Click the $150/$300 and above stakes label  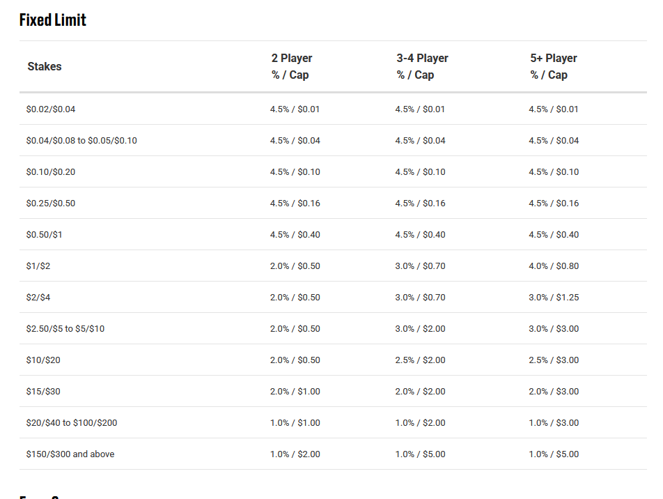[x=70, y=454]
